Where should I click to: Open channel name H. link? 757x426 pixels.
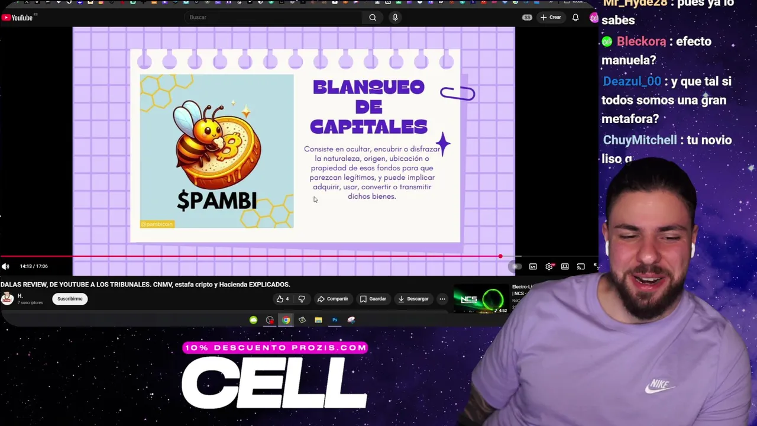20,296
